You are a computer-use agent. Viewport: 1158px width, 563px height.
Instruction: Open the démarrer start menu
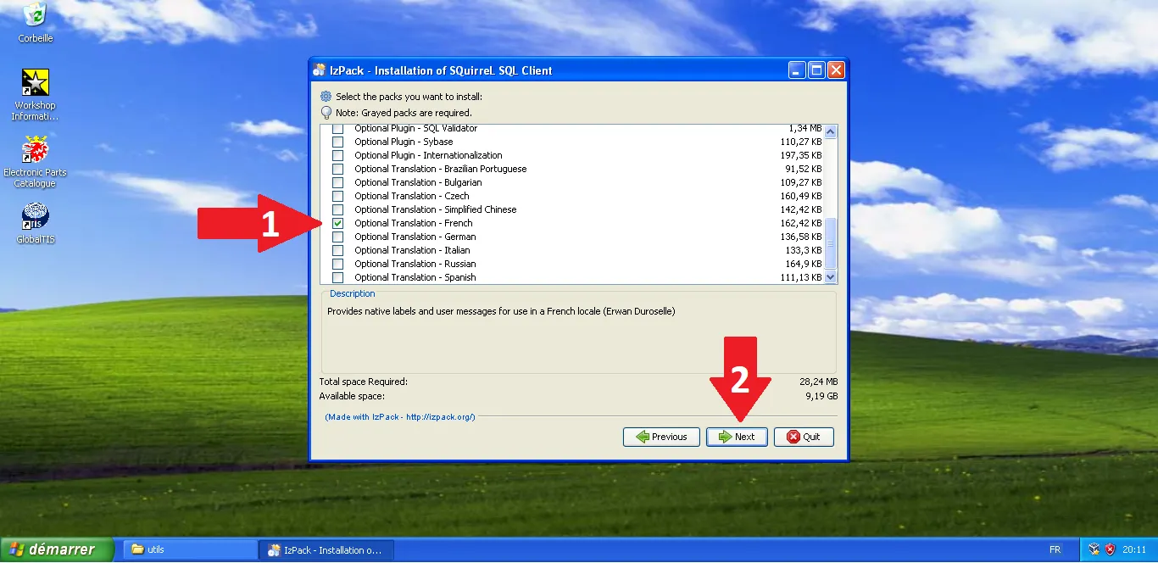[x=57, y=549]
